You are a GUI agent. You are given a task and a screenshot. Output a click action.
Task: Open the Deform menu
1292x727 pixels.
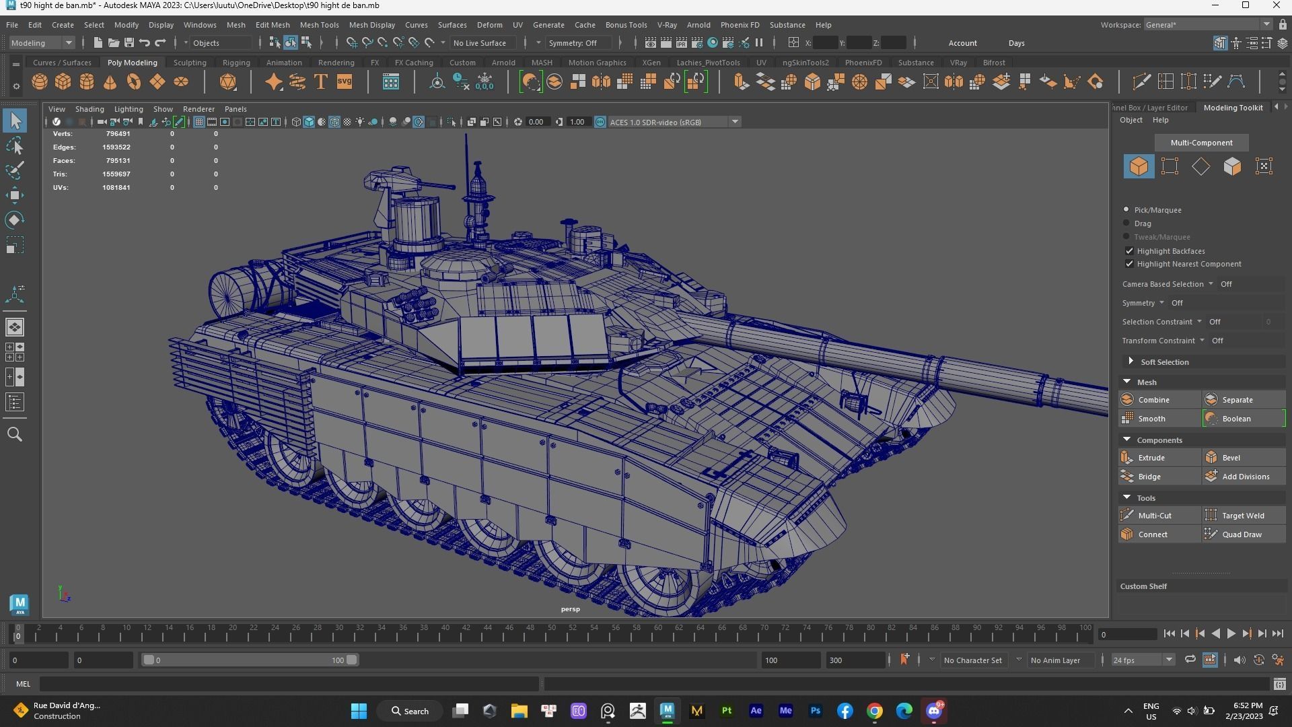[489, 25]
